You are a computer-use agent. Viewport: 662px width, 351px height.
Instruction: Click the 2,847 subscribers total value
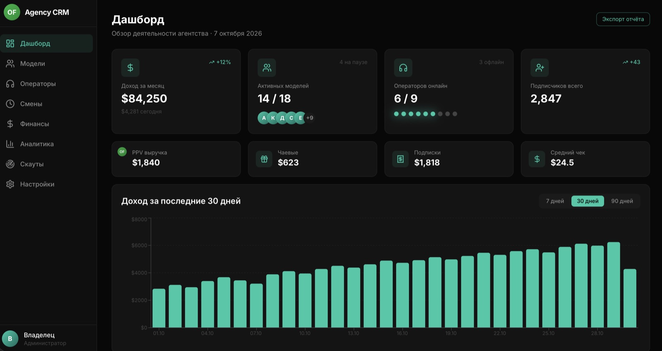point(546,99)
